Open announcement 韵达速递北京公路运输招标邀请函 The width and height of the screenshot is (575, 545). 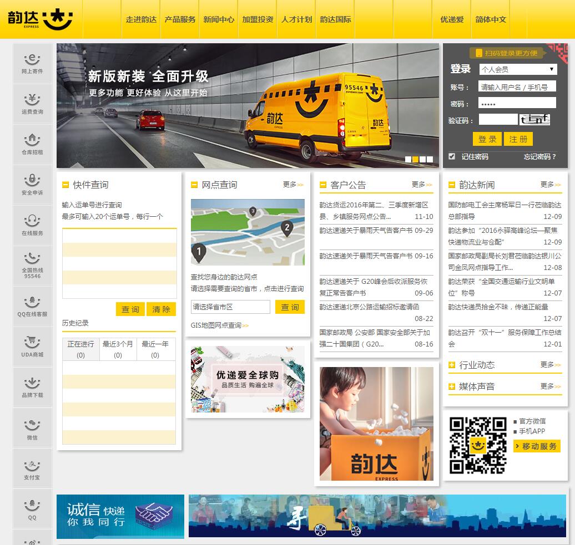point(369,307)
